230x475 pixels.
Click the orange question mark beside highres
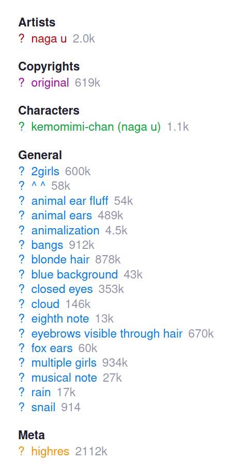pyautogui.click(x=21, y=452)
